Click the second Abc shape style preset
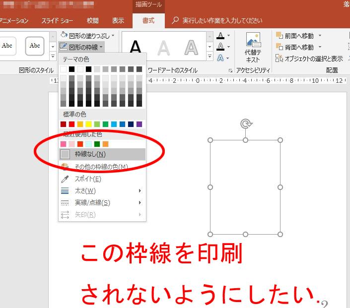 (35, 46)
